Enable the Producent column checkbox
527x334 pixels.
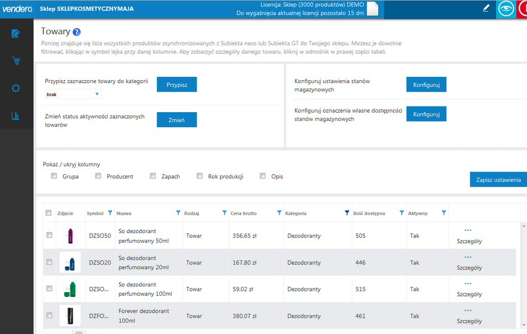click(x=98, y=176)
